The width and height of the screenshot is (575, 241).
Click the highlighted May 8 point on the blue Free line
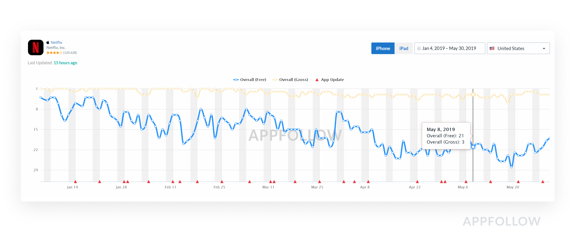tap(473, 147)
